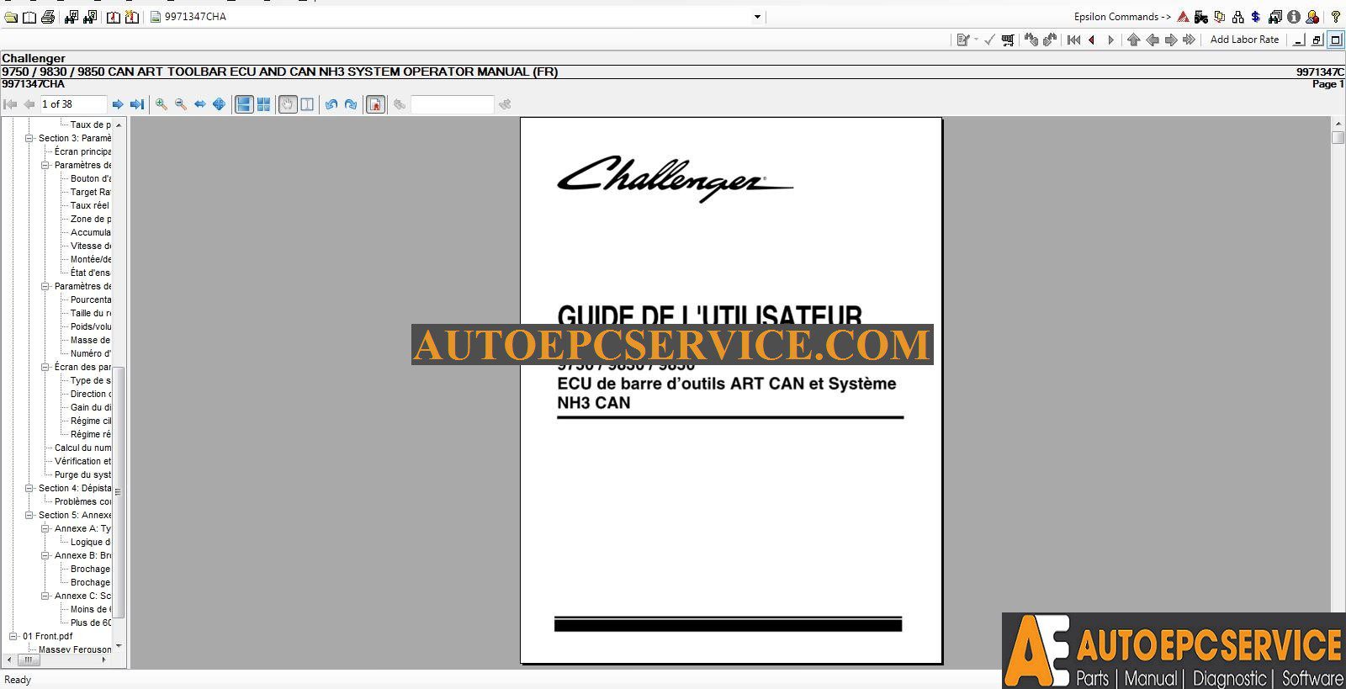Collapse the Section 5: Annexe node
Viewport: 1346px width, 689px height.
(x=29, y=515)
